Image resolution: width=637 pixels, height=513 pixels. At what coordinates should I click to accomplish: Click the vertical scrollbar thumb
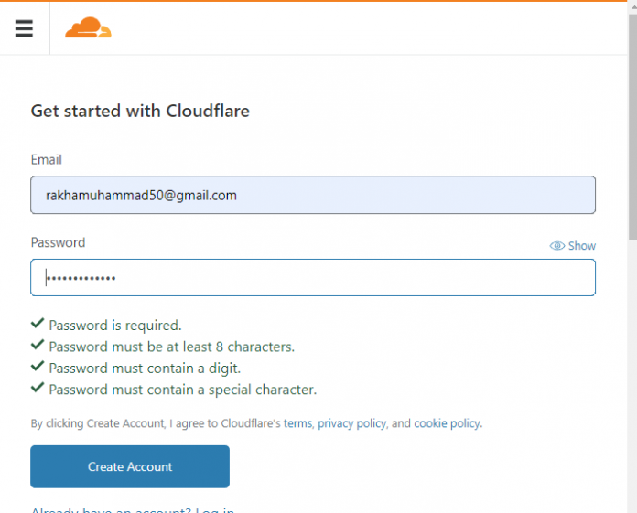tap(632, 128)
